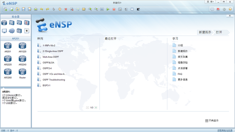The image size is (235, 132).
Task: Open the yellow palette tool
Action: [84, 9]
